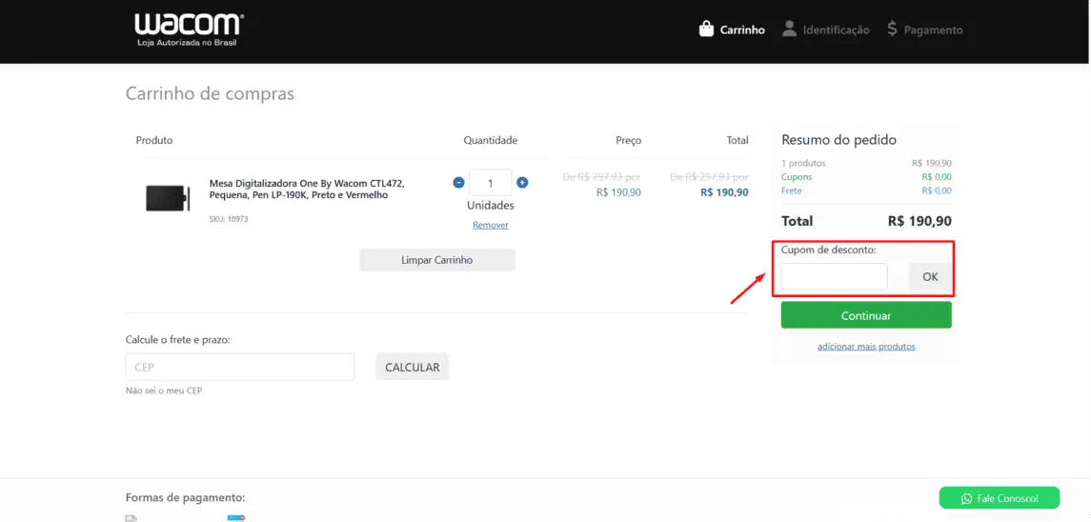Click the Resumo do pedido heading
The height and width of the screenshot is (522, 1091).
point(839,139)
